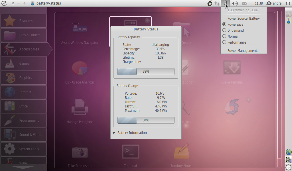Switch to the Games category

coord(23,63)
